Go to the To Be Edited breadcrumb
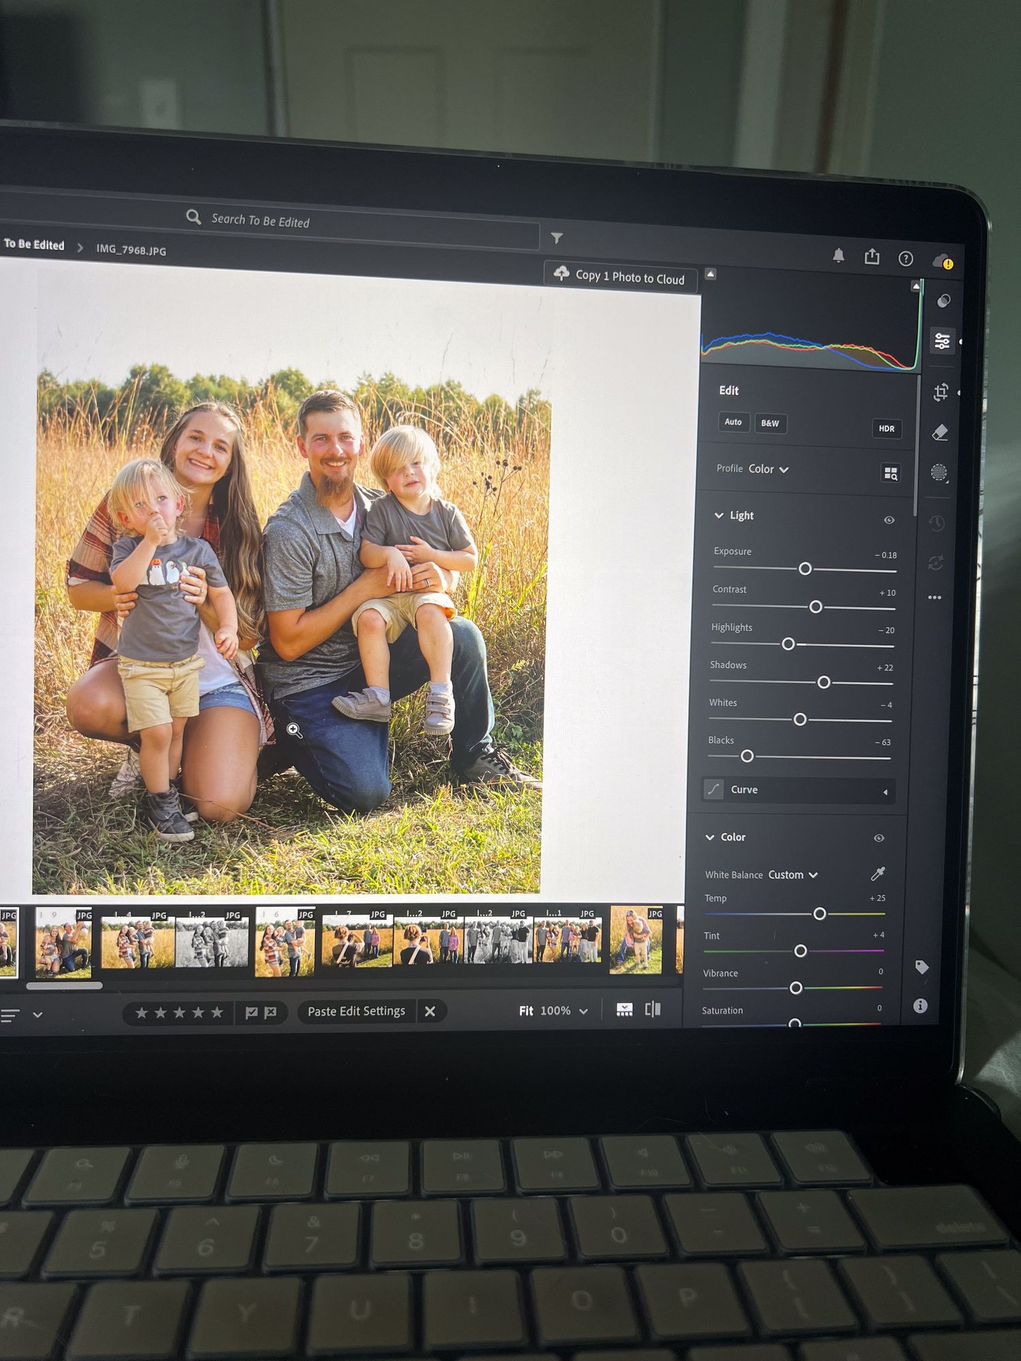 [34, 244]
